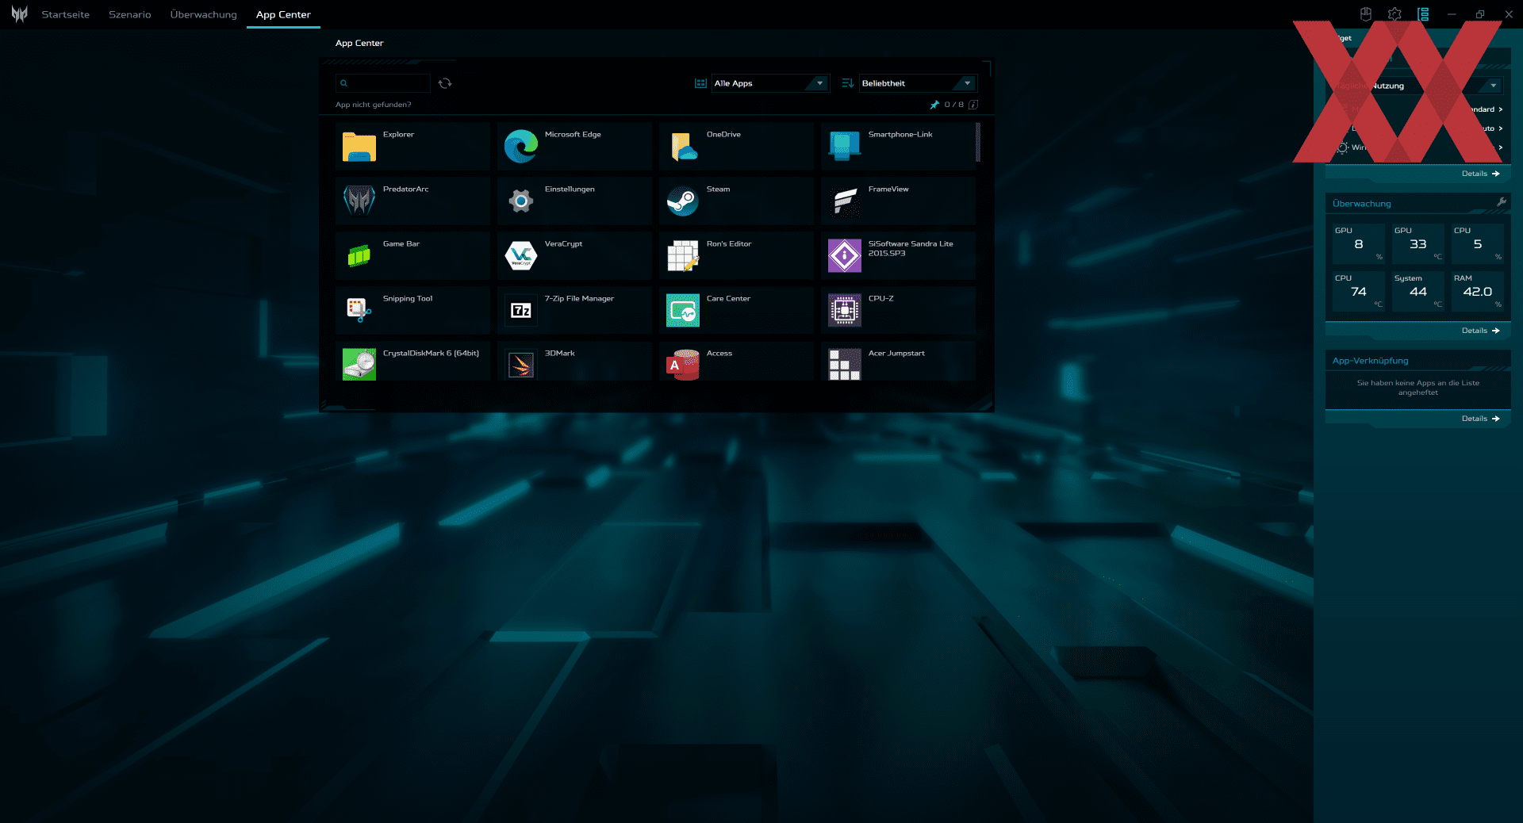Select the CPU 74 °C temperature tile
The width and height of the screenshot is (1523, 823).
tap(1359, 291)
